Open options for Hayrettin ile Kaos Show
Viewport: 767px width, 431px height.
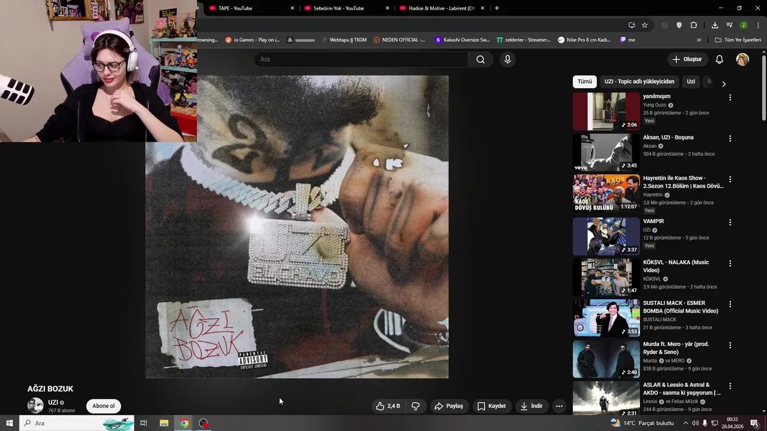coord(730,179)
